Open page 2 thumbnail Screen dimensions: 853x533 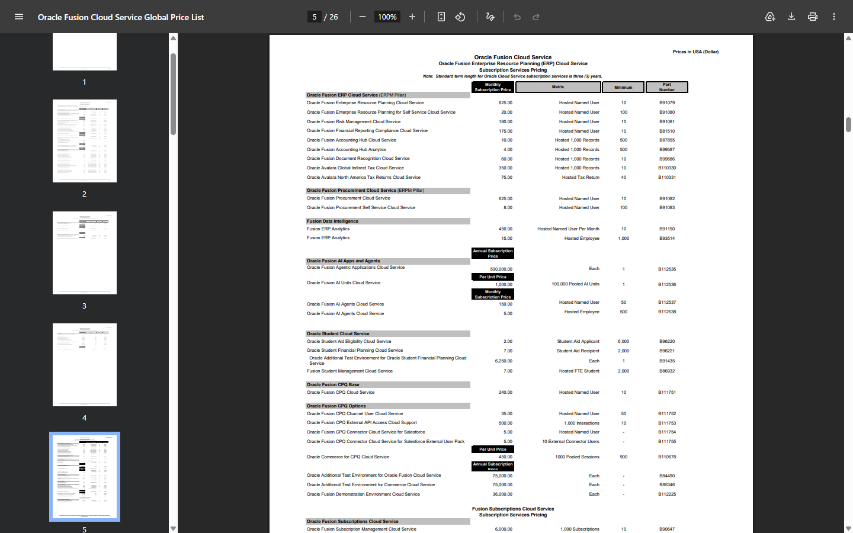point(85,141)
